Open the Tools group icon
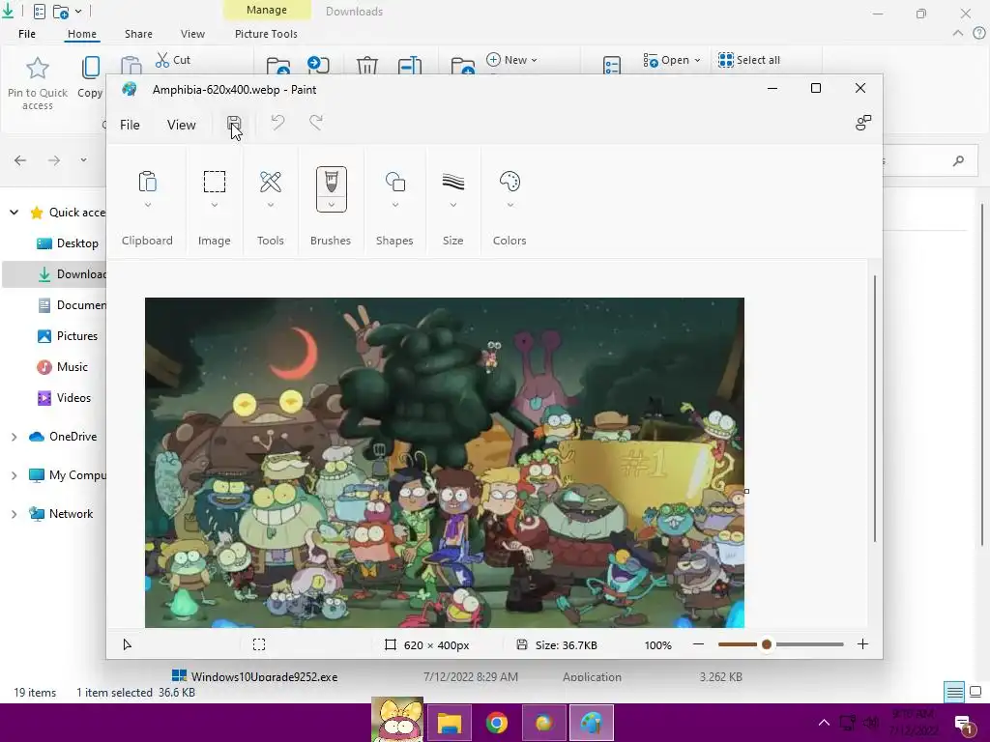990x742 pixels. click(271, 182)
